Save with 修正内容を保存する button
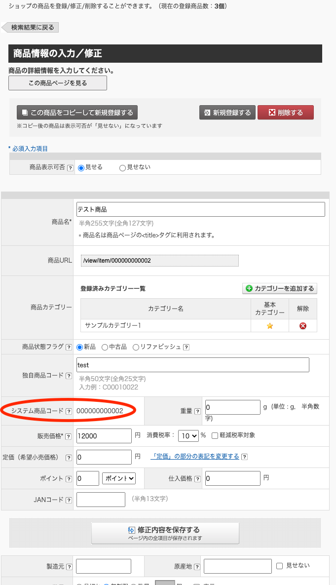Image resolution: width=336 pixels, height=585 pixels. click(165, 533)
